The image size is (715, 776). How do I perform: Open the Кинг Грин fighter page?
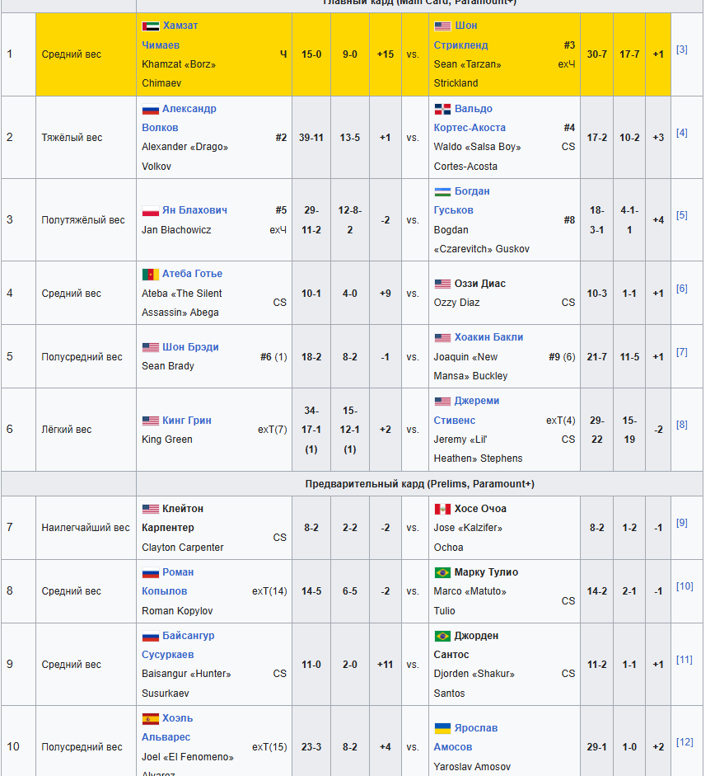tap(187, 421)
